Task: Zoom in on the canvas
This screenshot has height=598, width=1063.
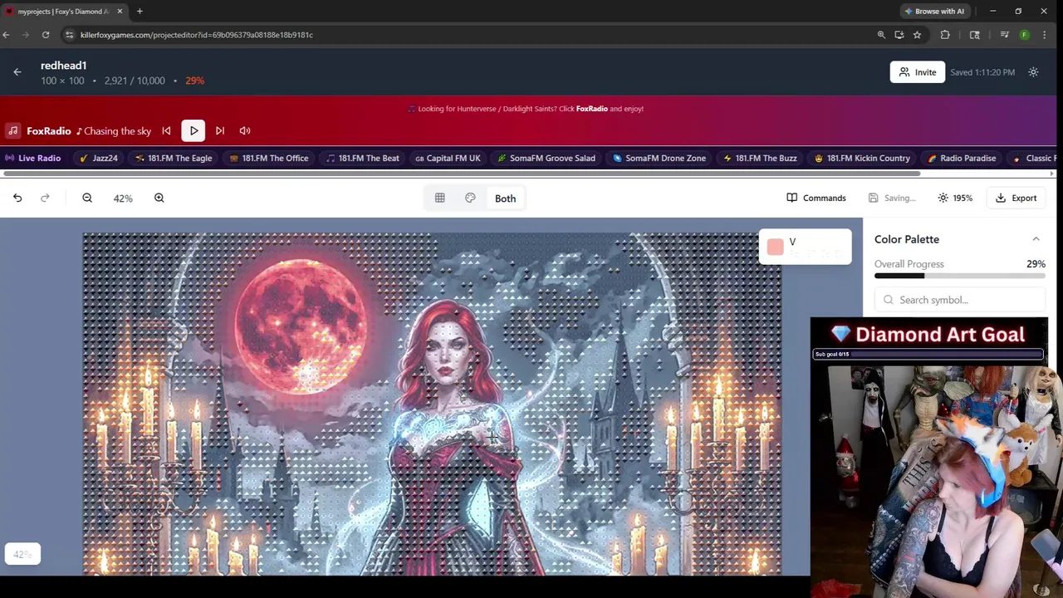Action: tap(159, 198)
